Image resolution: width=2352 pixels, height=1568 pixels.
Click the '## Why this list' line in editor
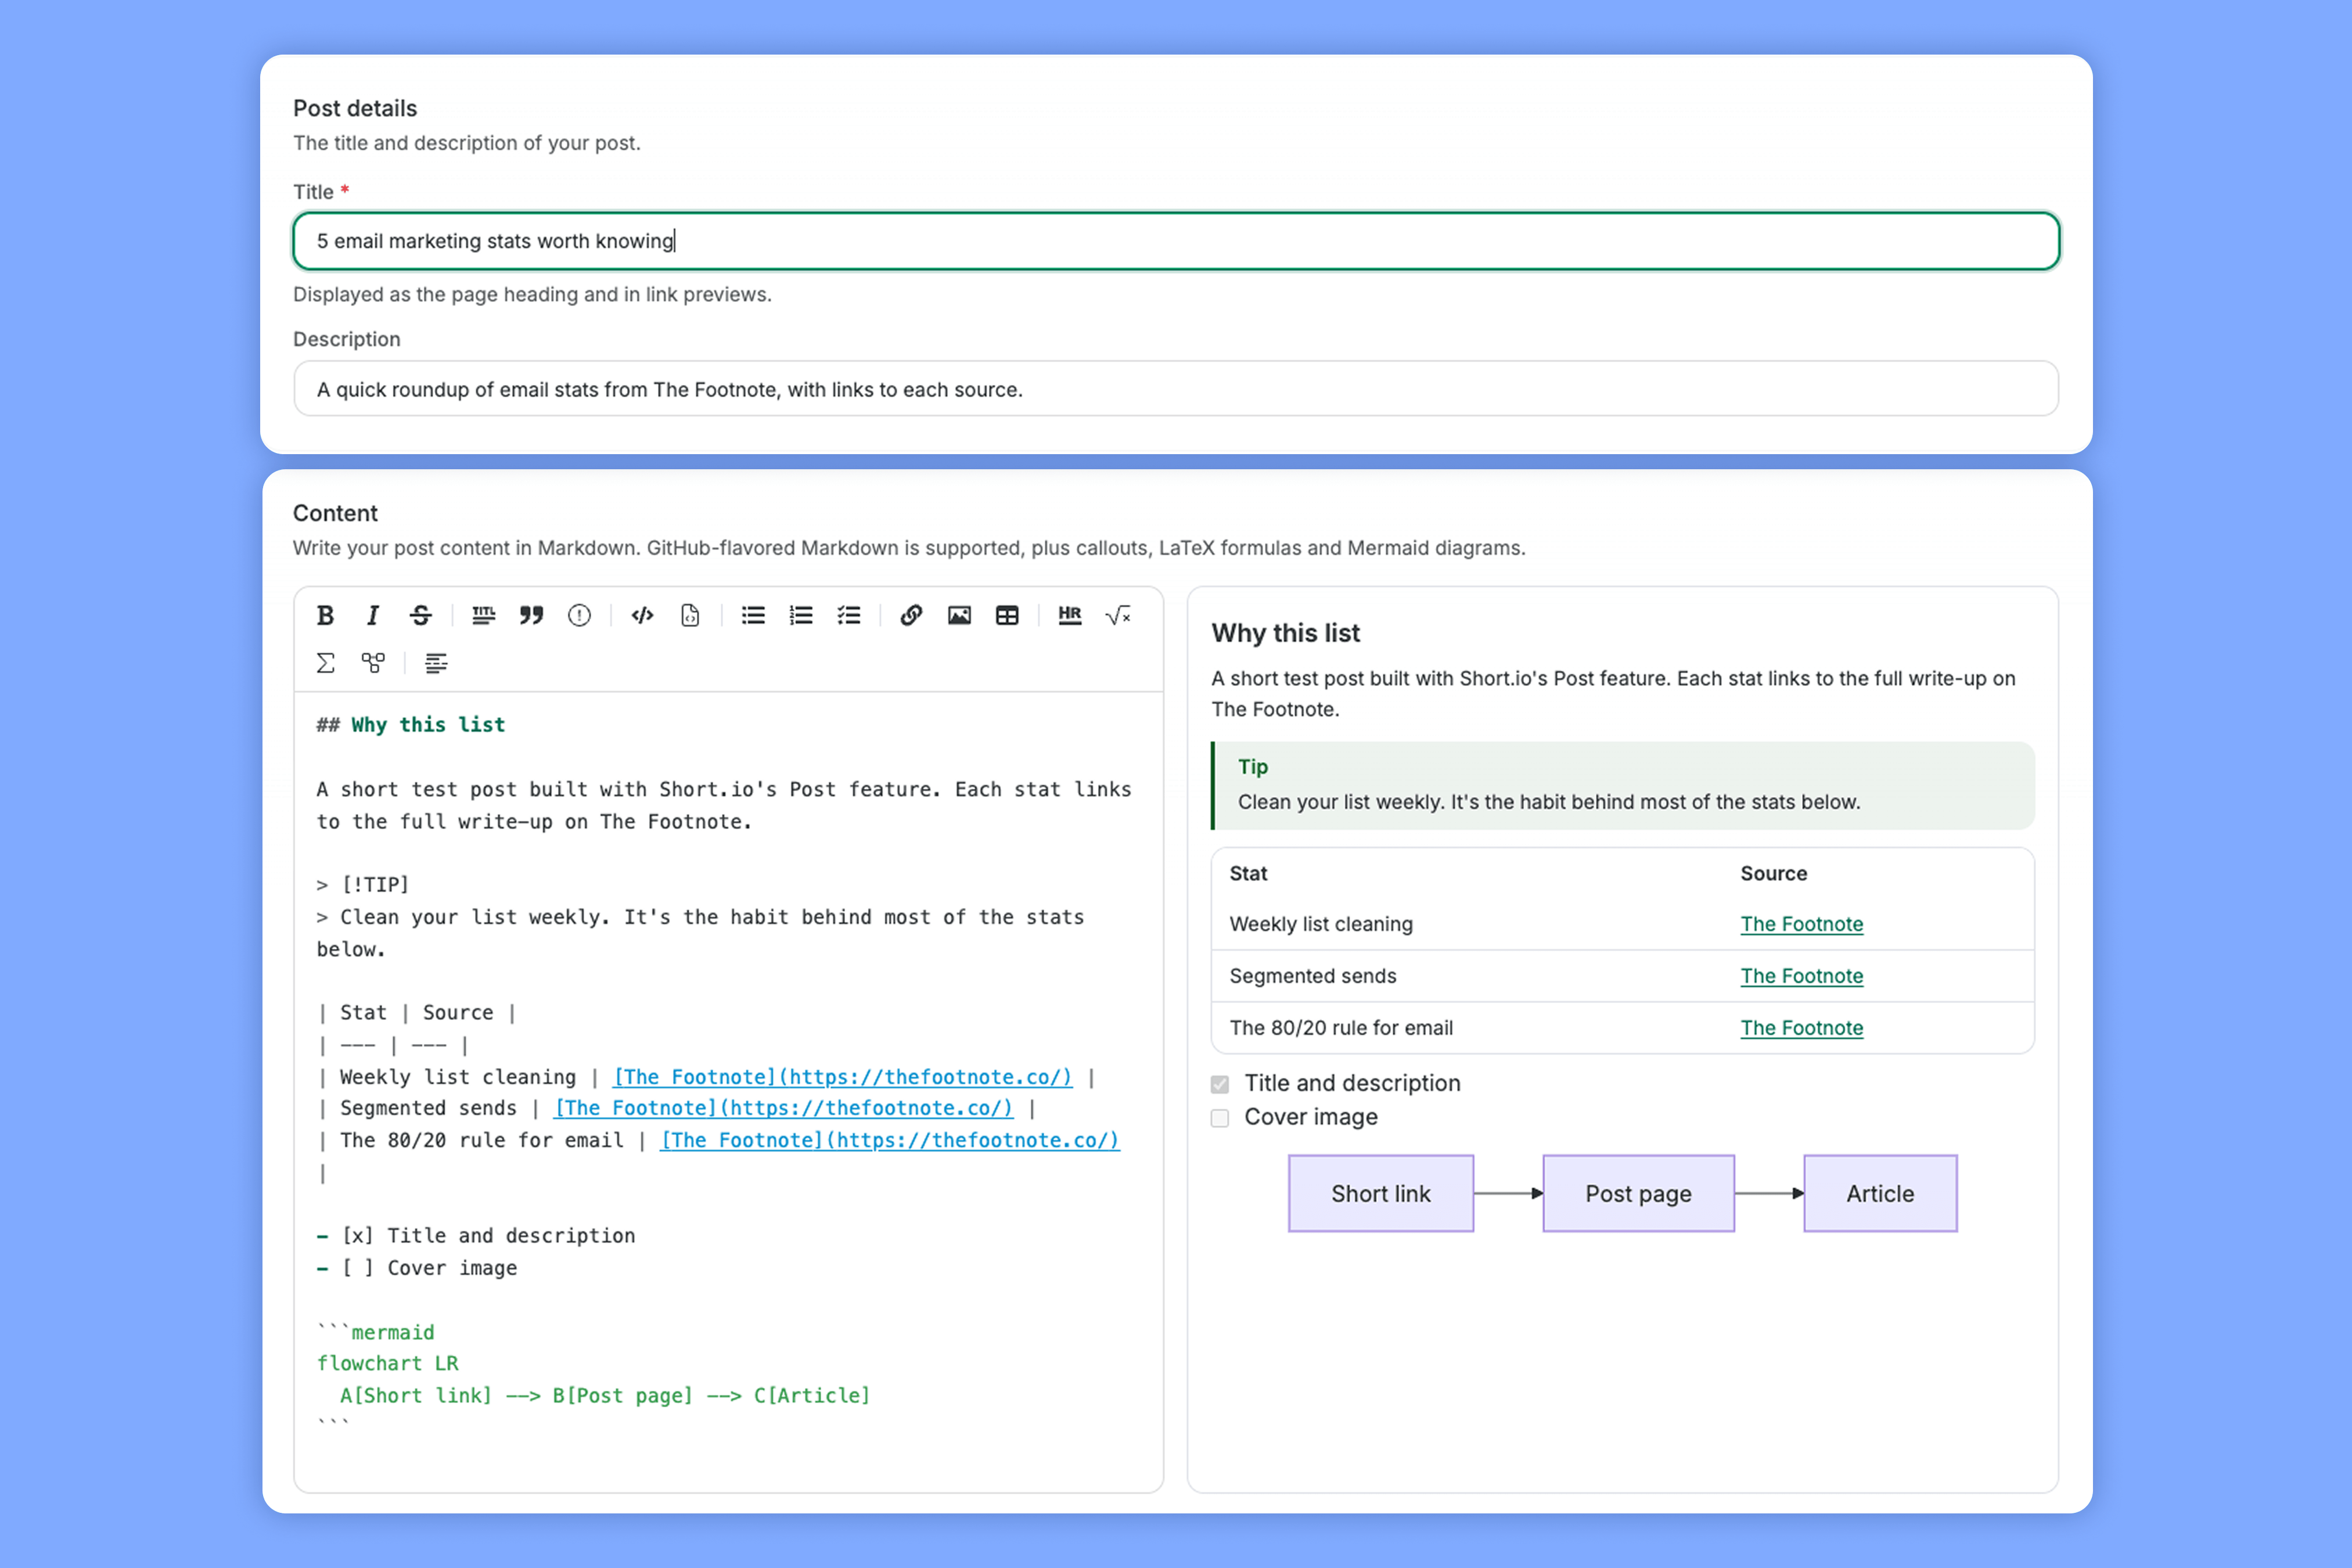coord(411,725)
